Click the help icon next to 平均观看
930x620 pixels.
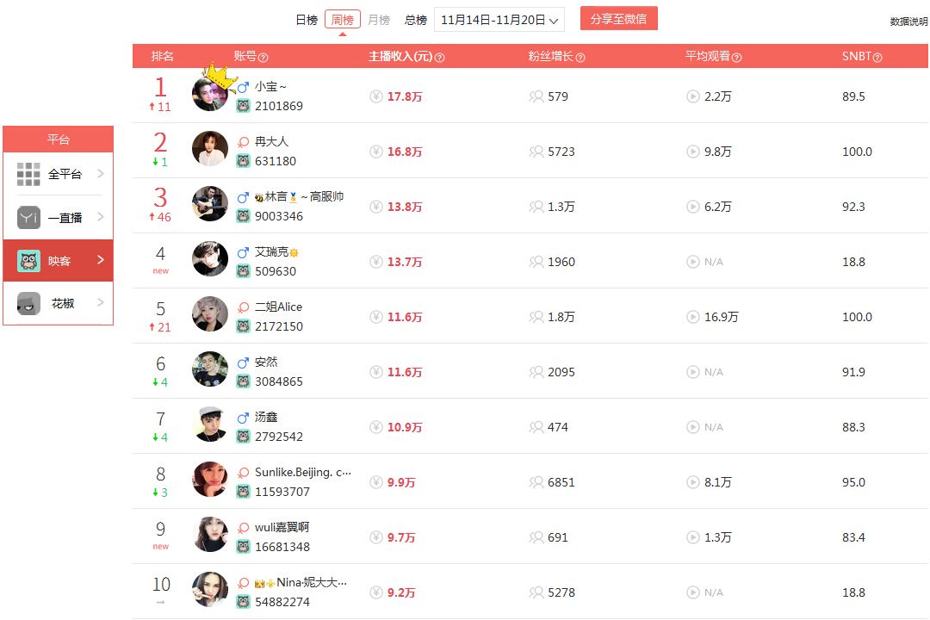(736, 58)
